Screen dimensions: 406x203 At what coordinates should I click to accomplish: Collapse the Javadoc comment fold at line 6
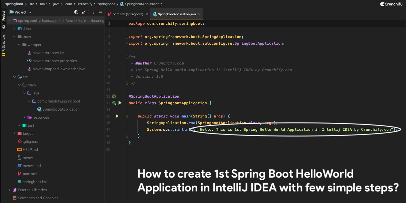click(127, 57)
